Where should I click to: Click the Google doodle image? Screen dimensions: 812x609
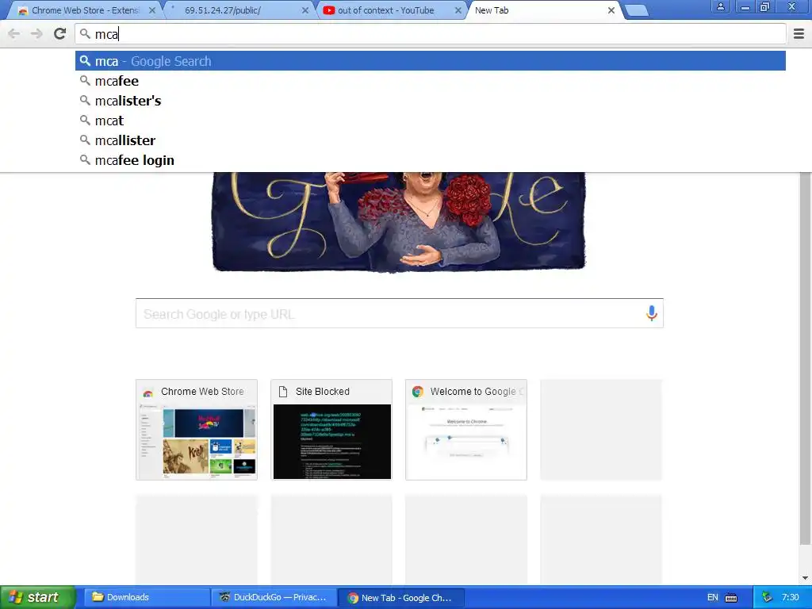(399, 222)
